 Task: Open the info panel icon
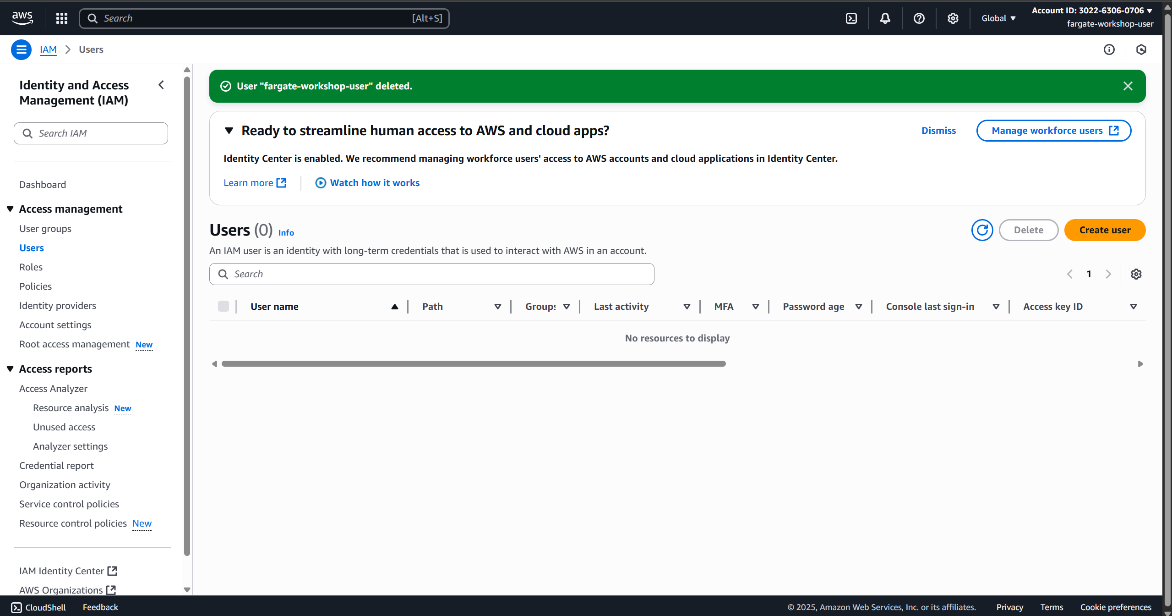coord(1109,49)
